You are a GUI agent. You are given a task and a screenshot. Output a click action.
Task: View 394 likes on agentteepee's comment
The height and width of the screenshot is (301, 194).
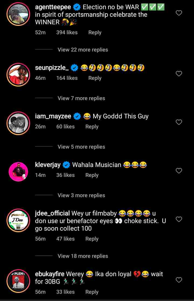67,32
